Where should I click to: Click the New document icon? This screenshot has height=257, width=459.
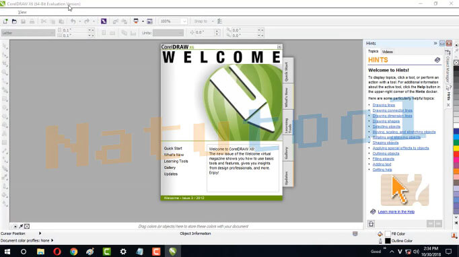[x=5, y=22]
